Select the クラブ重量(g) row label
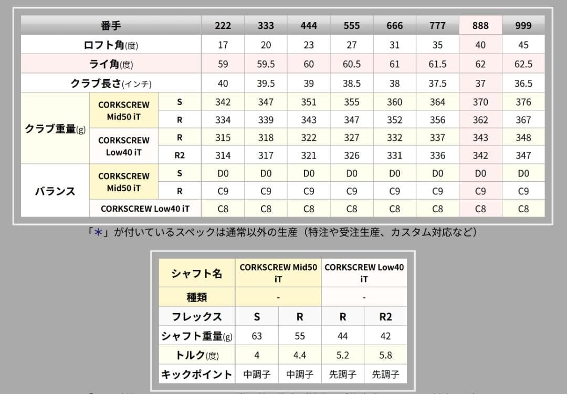 pyautogui.click(x=54, y=128)
